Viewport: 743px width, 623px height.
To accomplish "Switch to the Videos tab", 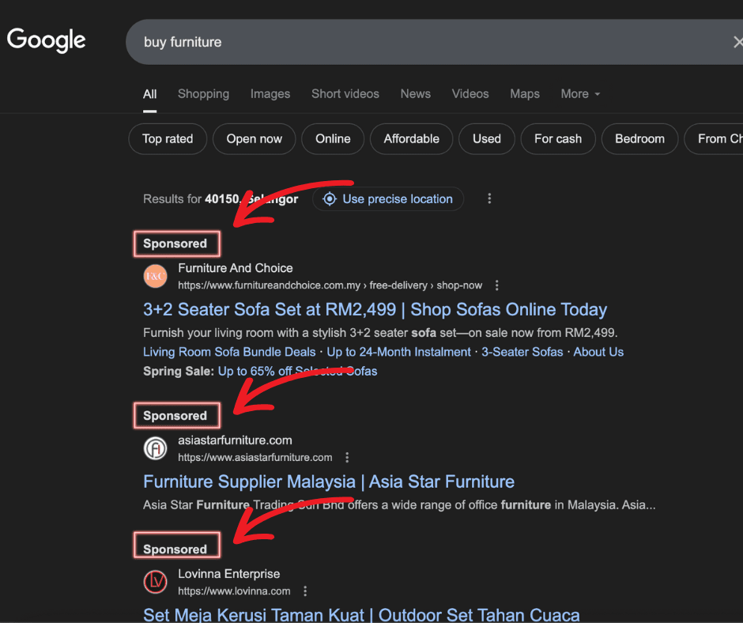I will pyautogui.click(x=470, y=94).
